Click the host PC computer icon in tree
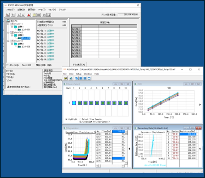The width and height of the screenshot is (205, 178). pos(8,21)
